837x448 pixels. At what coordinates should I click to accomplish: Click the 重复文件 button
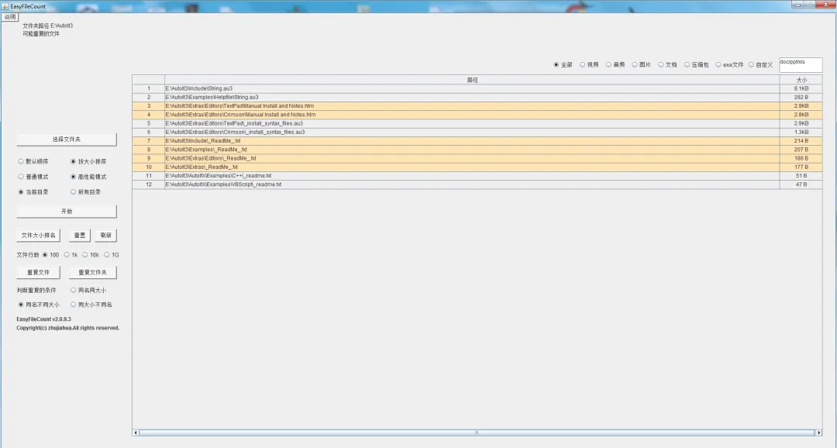pos(39,272)
